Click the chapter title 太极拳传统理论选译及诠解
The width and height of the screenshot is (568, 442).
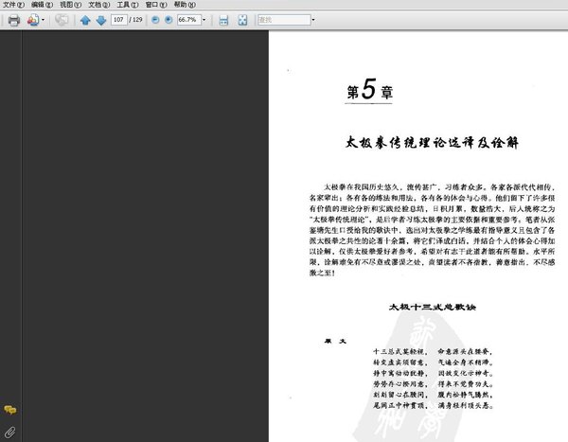433,142
